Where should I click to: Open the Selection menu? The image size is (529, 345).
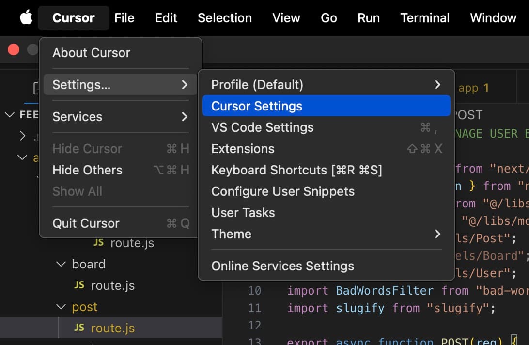pyautogui.click(x=225, y=18)
